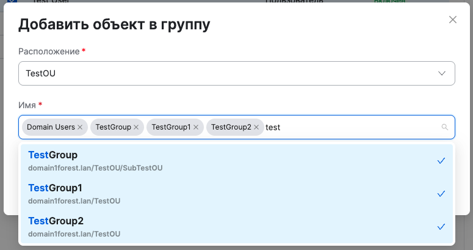
Task: Click the domain1forest.lan/TestOU/SubTestOU path text
Action: 95,167
